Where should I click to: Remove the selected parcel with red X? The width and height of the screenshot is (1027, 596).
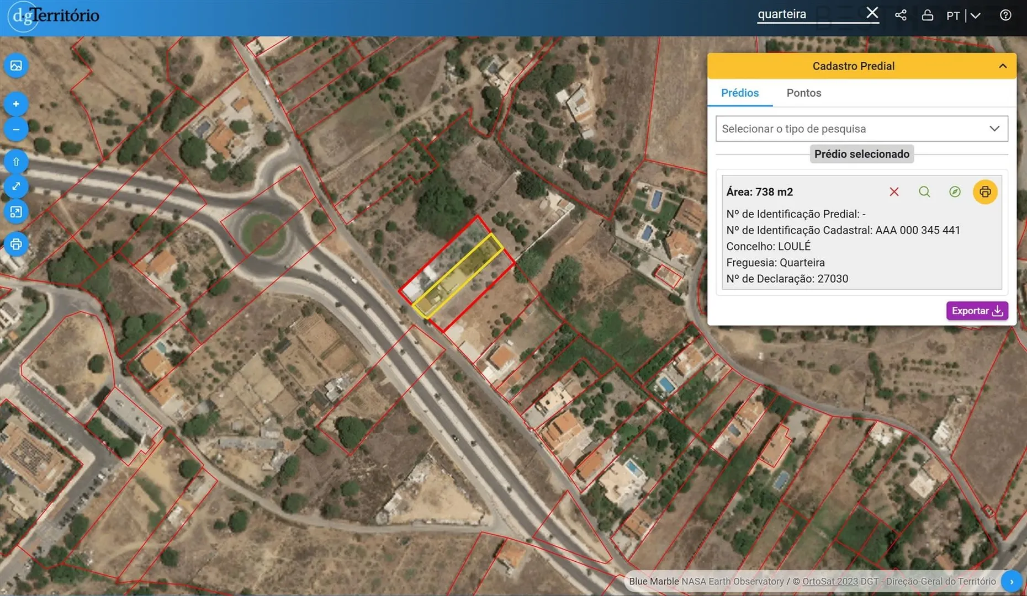(894, 191)
